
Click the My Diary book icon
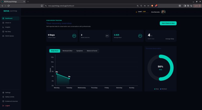[x=3, y=31]
